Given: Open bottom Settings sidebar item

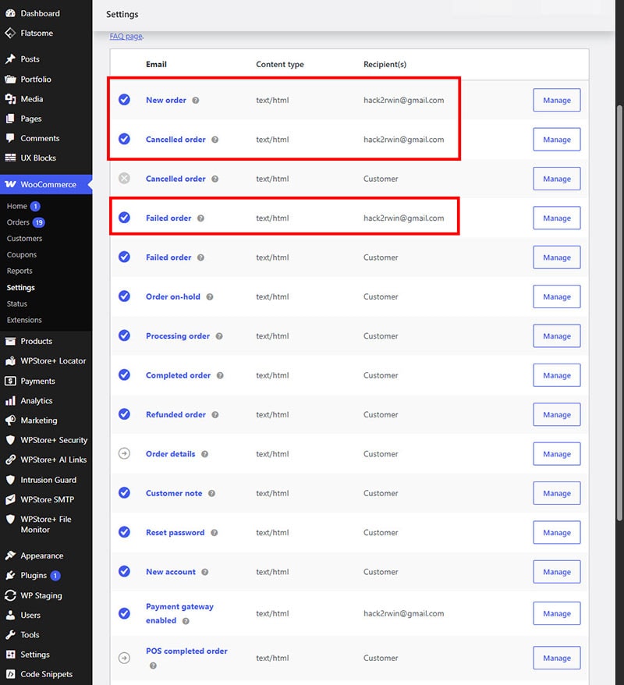Looking at the screenshot, I should 35,655.
